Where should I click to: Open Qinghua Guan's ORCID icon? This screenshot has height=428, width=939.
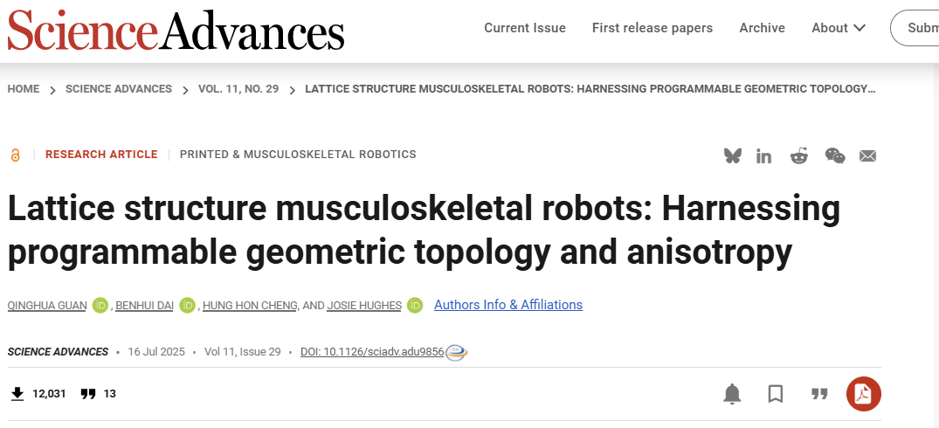[x=100, y=305]
